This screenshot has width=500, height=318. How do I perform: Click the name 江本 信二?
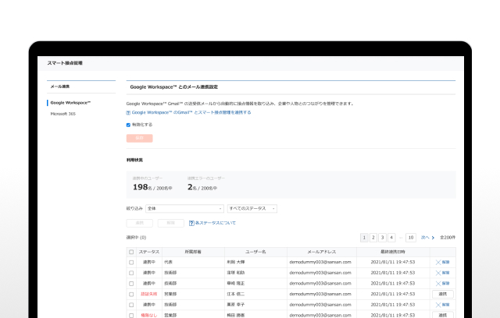click(236, 294)
